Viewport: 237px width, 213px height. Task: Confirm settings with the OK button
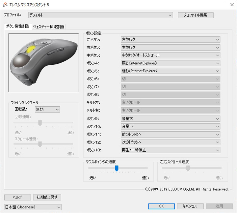tap(161, 206)
